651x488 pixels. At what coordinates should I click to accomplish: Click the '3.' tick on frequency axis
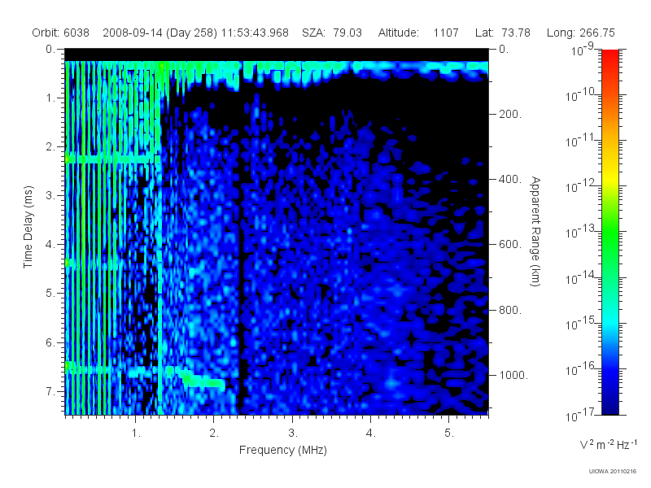293,434
